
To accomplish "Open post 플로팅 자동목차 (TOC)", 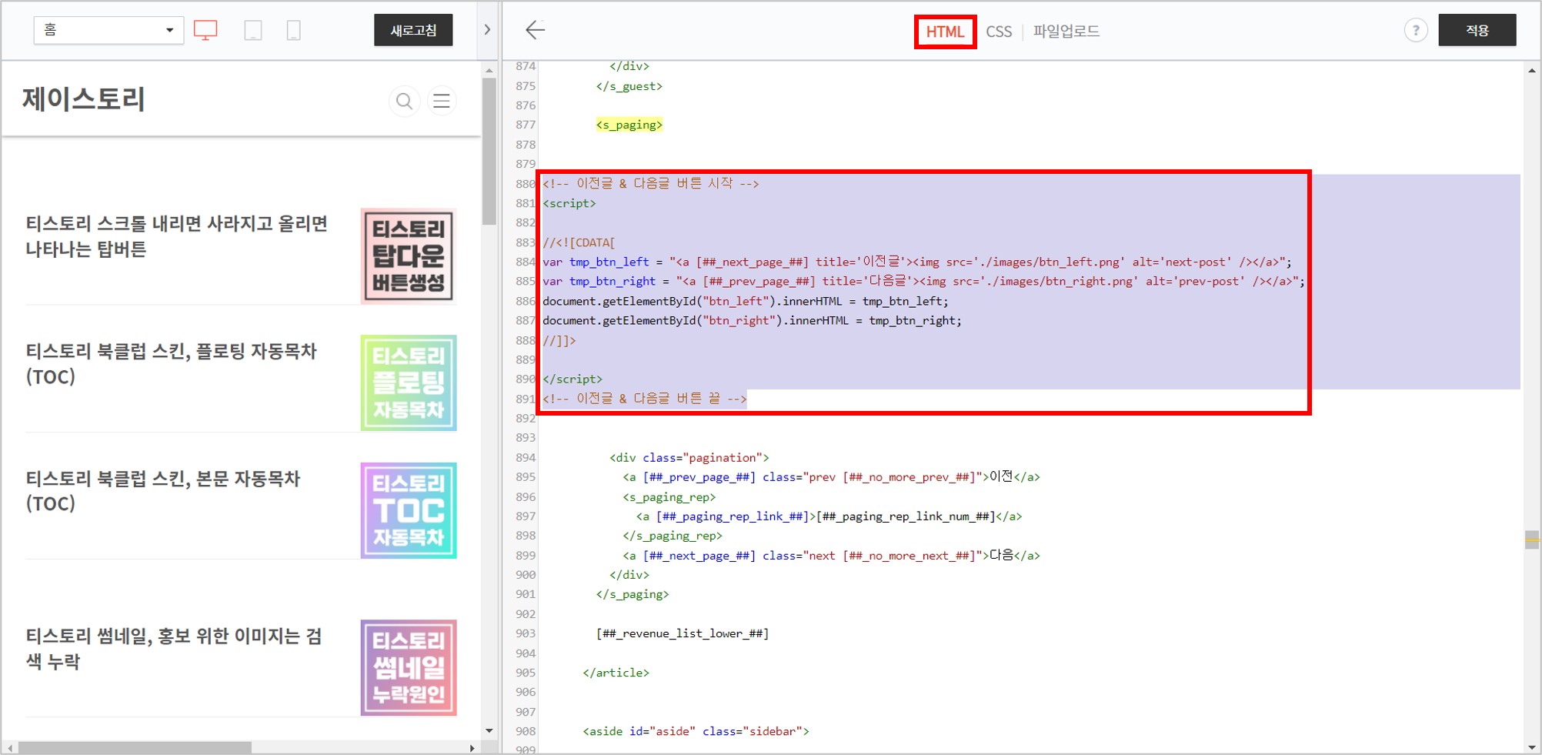I will point(171,364).
